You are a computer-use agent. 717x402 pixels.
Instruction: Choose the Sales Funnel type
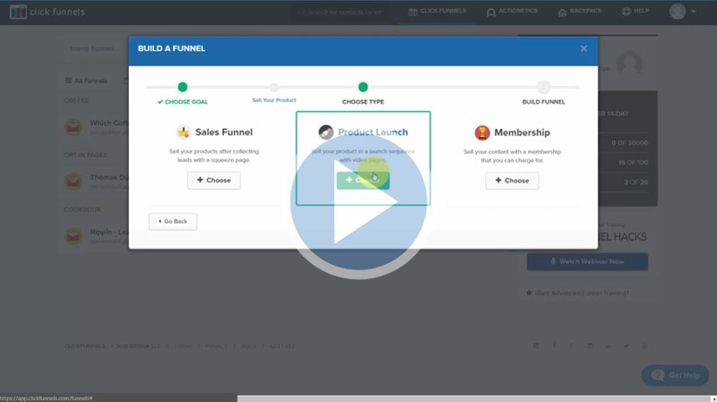tap(213, 180)
